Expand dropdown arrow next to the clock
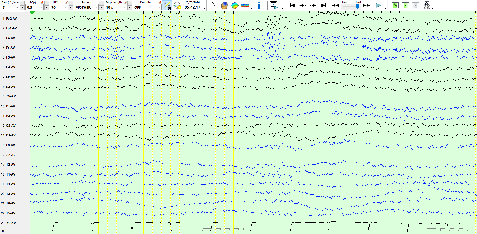This screenshot has height=234, width=477. (204, 8)
